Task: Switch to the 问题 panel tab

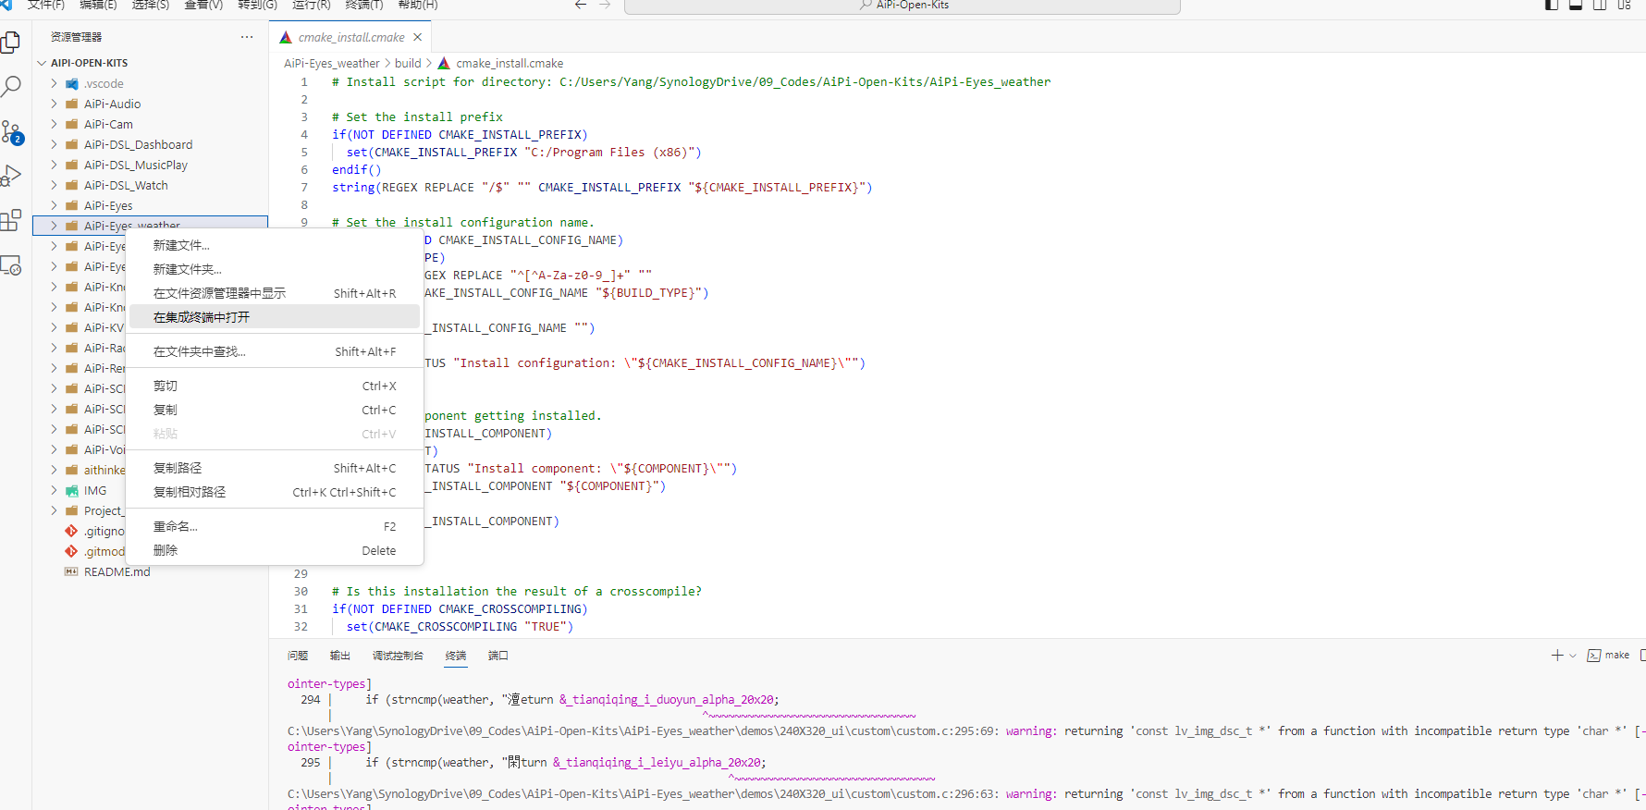Action: pos(298,656)
